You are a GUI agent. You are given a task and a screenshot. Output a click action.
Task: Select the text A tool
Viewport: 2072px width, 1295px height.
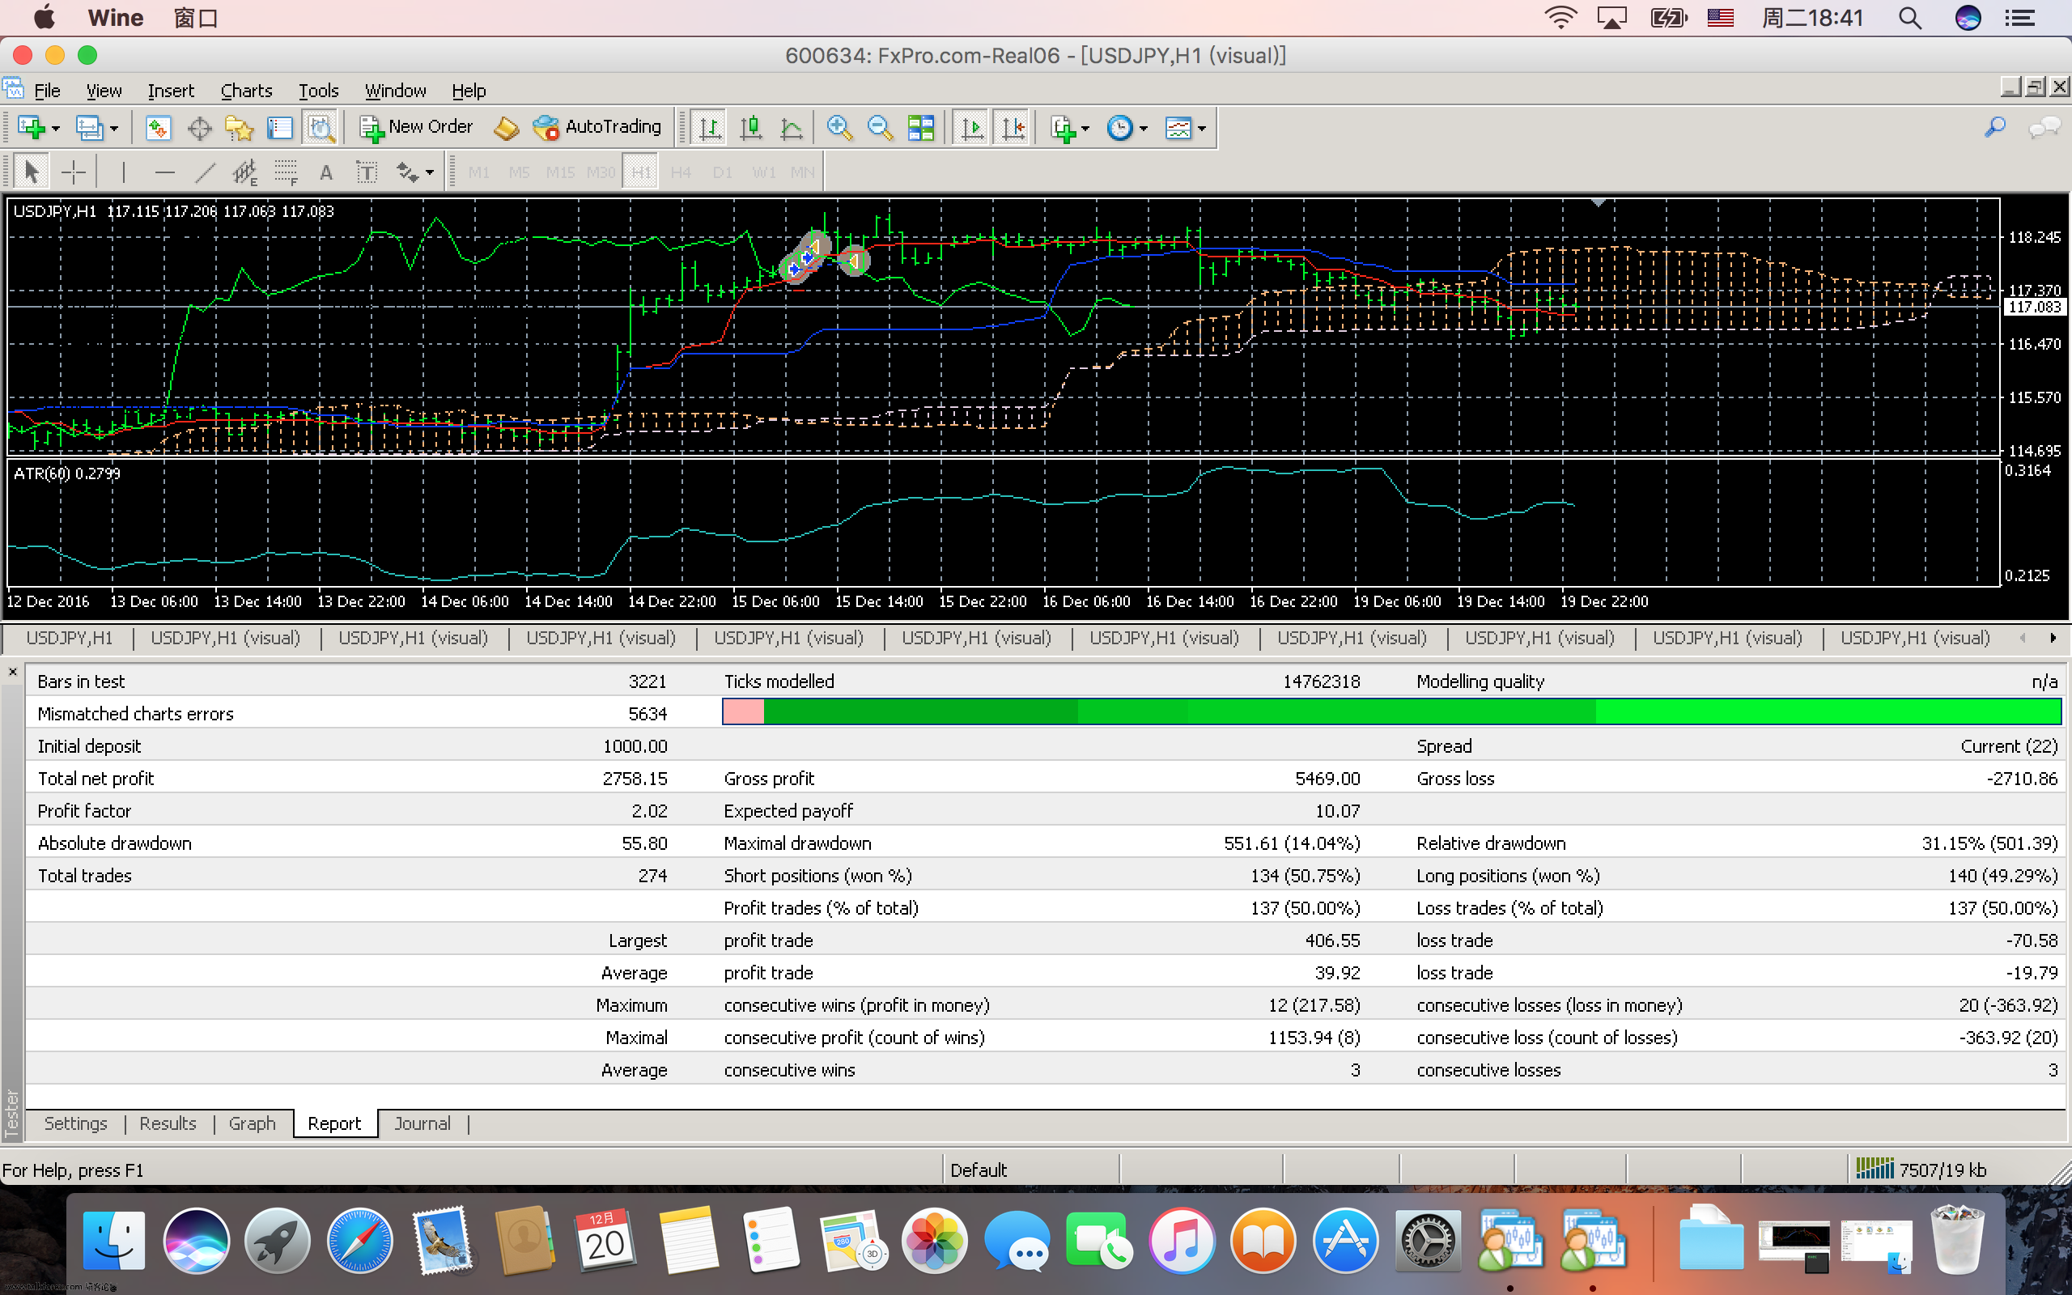(326, 172)
